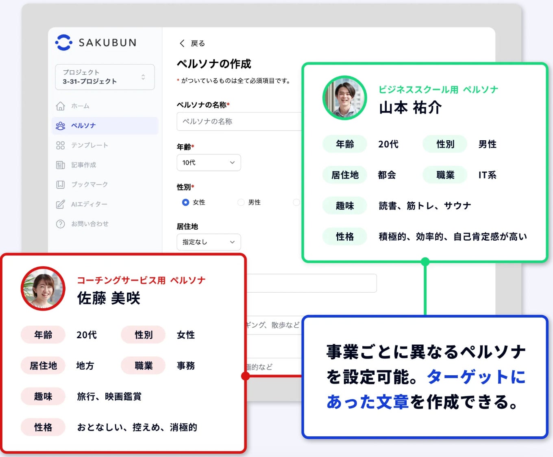Click the お問い合わせ question mark icon

click(x=60, y=224)
